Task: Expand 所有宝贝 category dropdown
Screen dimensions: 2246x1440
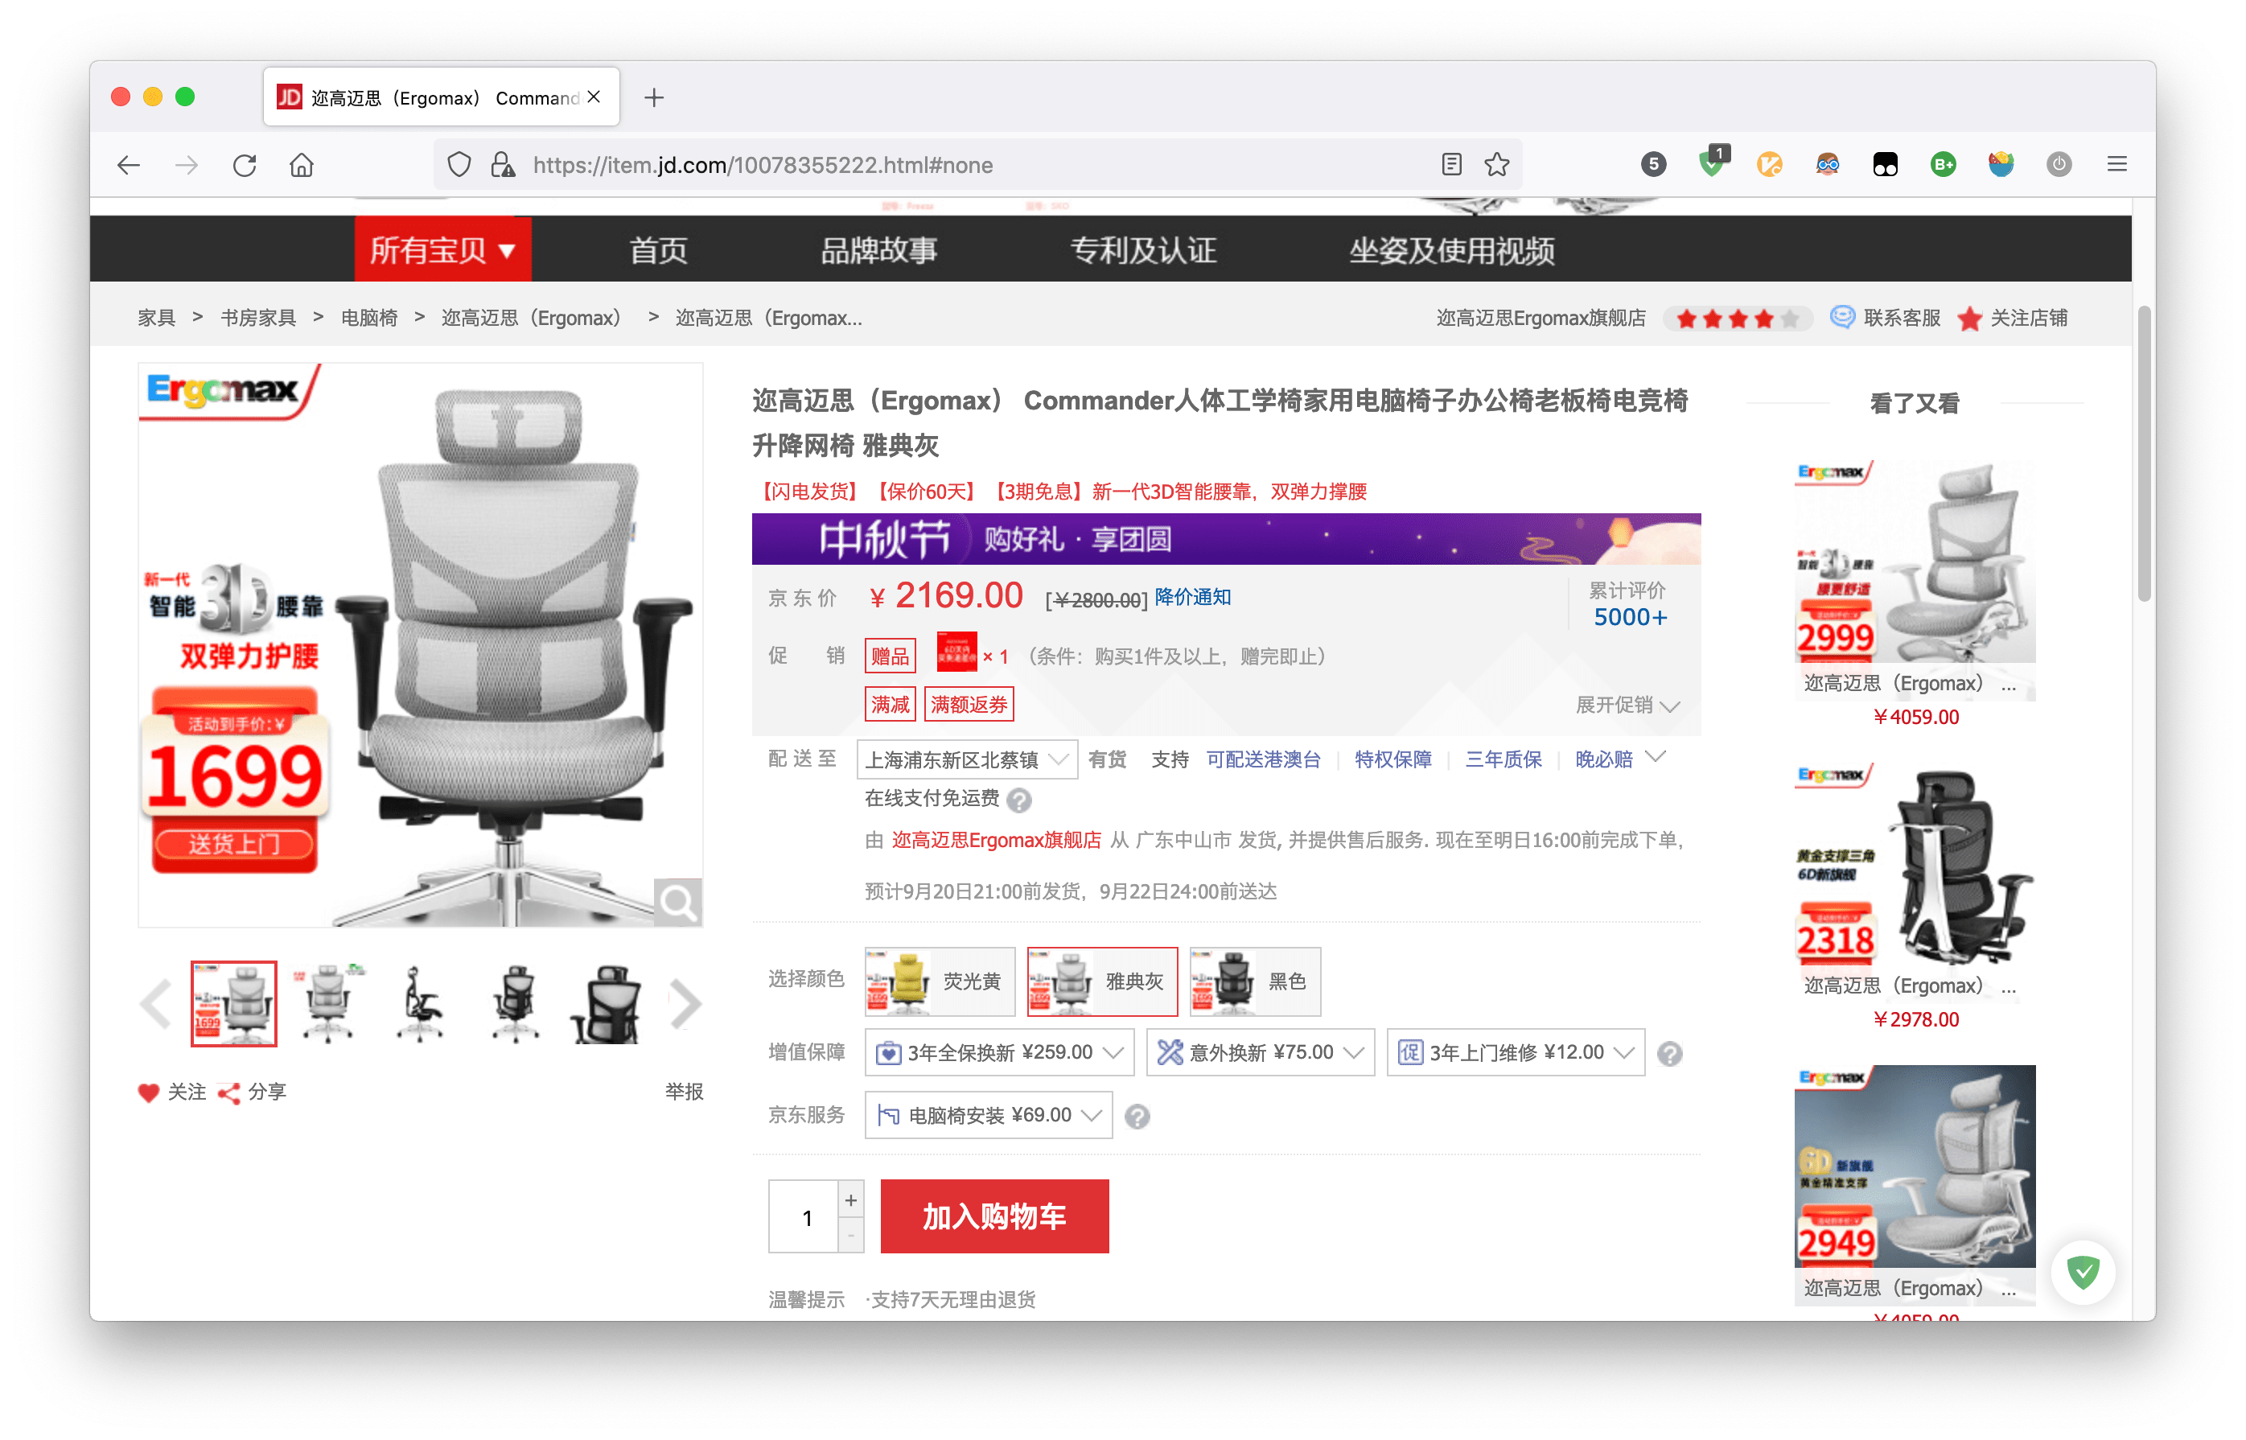Action: 443,249
